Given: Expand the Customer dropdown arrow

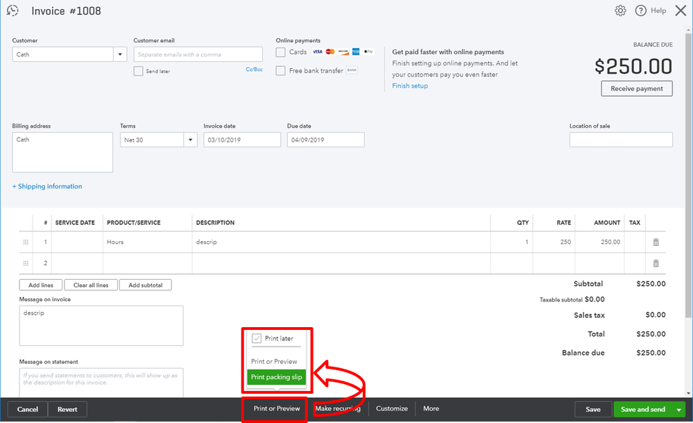Looking at the screenshot, I should coord(120,54).
